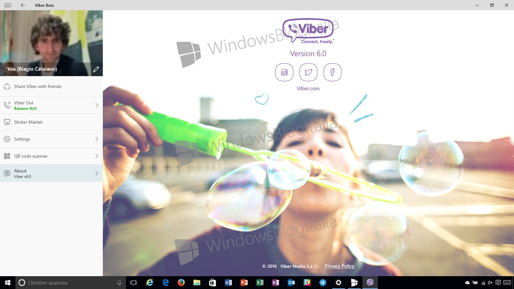The image size is (514, 289).
Task: Click the Version 6.0 text
Action: (x=308, y=54)
